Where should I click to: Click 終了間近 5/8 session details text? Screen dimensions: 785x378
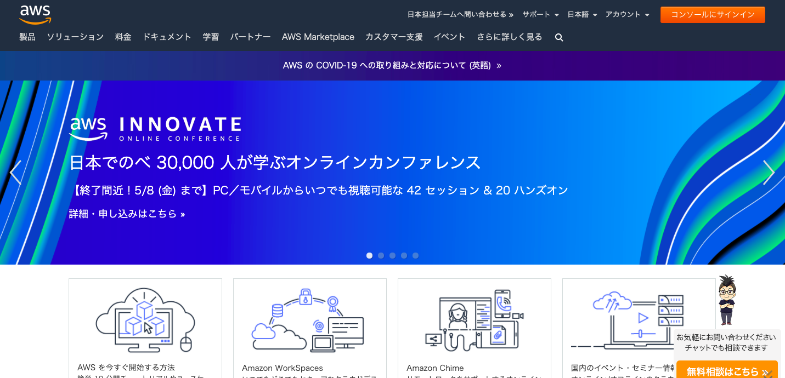pyautogui.click(x=319, y=191)
